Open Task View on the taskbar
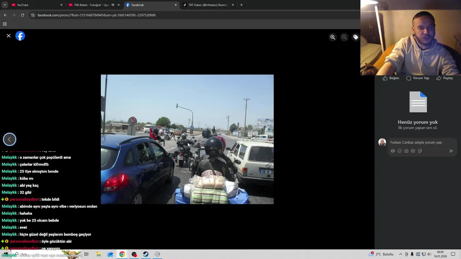461x259 pixels. pos(86,254)
